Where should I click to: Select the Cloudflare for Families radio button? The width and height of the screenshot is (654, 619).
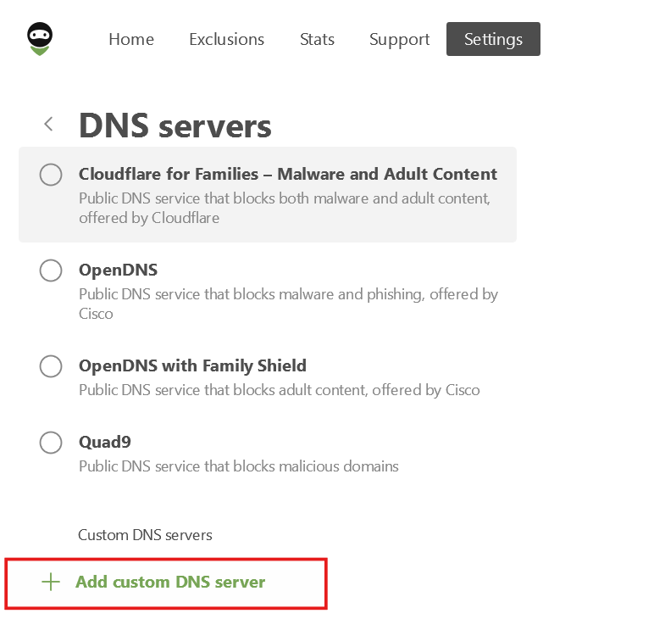point(51,175)
